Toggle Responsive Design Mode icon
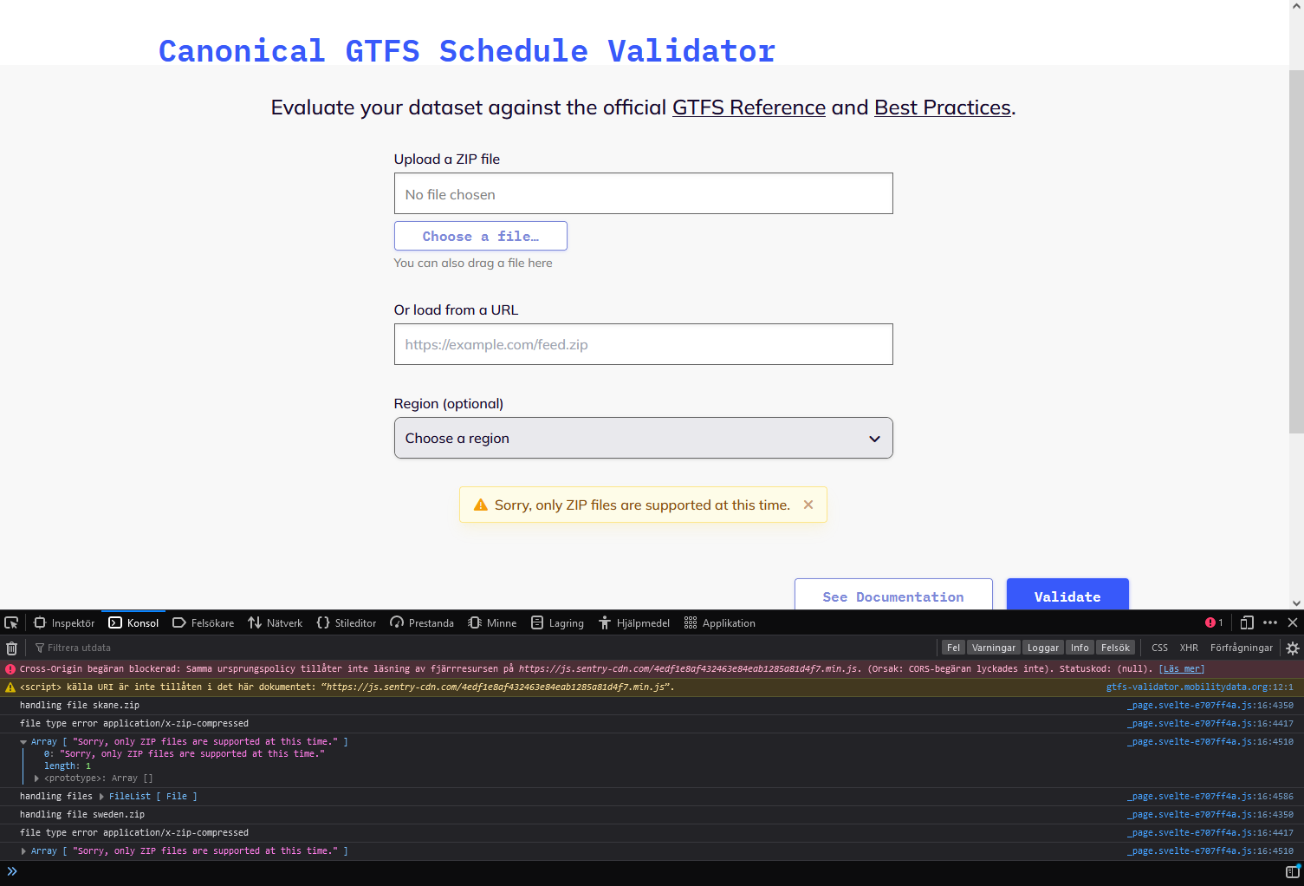The height and width of the screenshot is (886, 1304). (1247, 622)
